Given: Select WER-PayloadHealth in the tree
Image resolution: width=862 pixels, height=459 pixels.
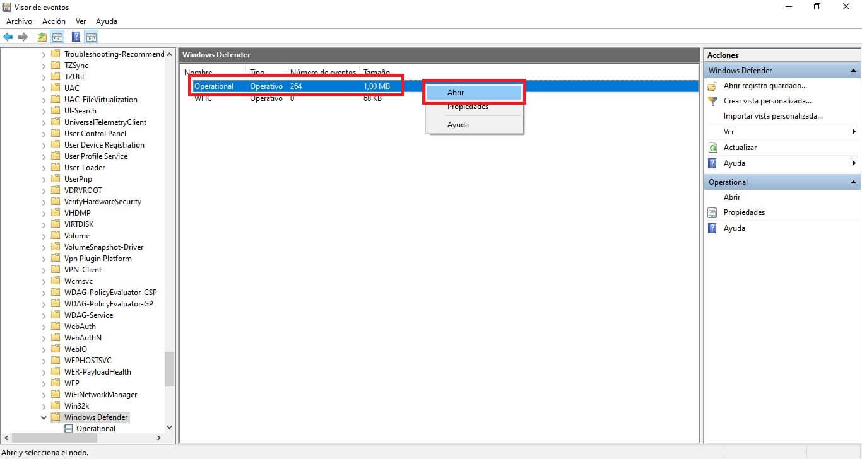Looking at the screenshot, I should [98, 372].
